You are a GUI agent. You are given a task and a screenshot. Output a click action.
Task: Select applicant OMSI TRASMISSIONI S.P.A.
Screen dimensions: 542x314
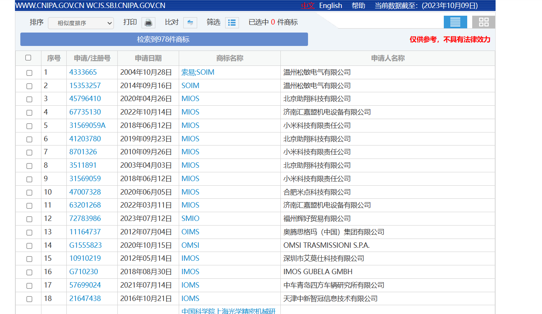tap(326, 245)
